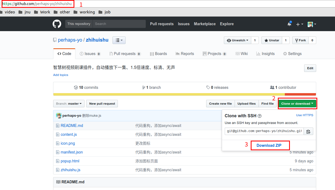This screenshot has height=190, width=335.
Task: Open Pull requests in top navigation
Action: [x=162, y=24]
